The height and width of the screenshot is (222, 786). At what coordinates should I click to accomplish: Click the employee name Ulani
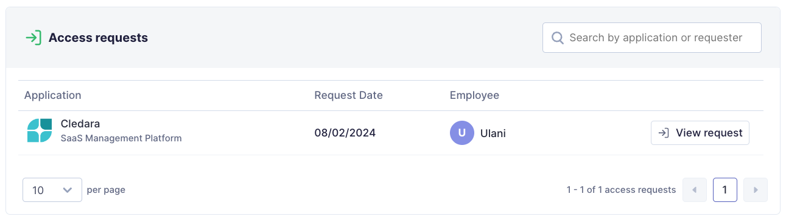pyautogui.click(x=493, y=133)
